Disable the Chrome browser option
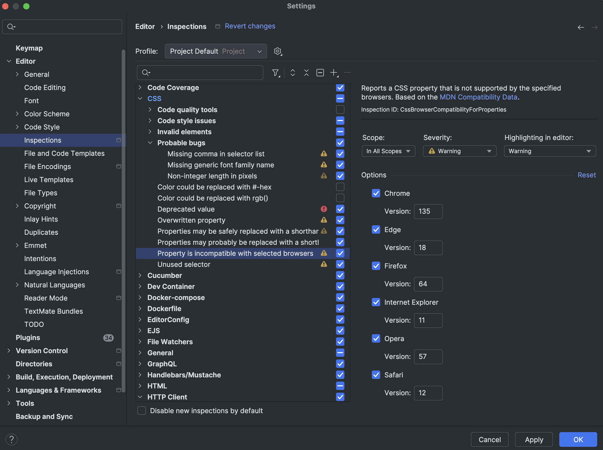The width and height of the screenshot is (603, 450). point(376,193)
